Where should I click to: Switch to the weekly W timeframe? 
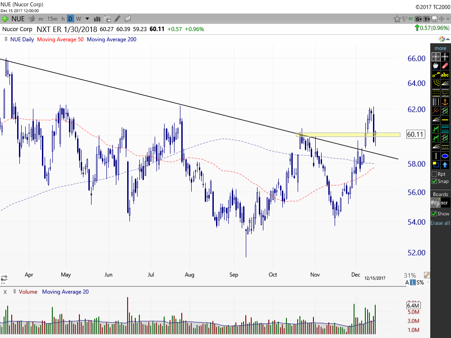click(78, 19)
